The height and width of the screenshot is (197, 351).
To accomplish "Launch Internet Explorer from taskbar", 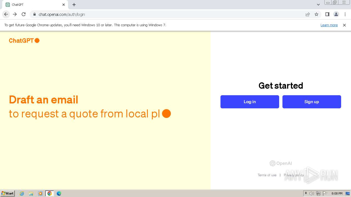I will click(x=22, y=193).
